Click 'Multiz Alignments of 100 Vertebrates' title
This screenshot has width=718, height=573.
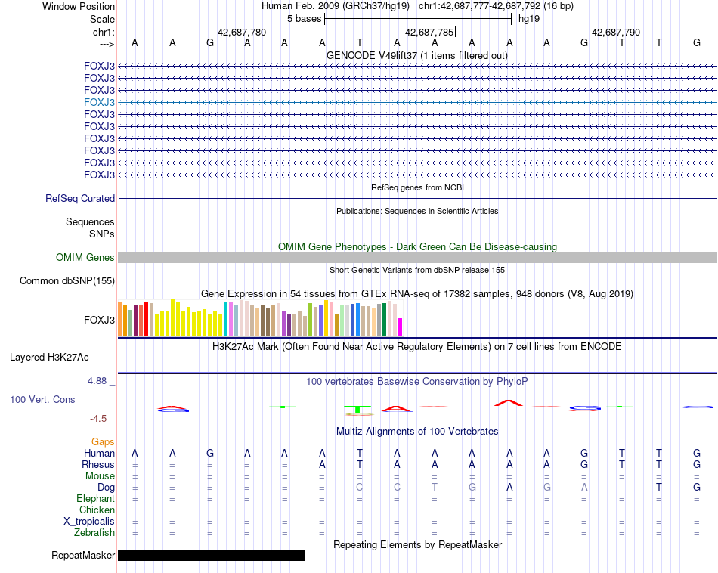click(x=417, y=431)
